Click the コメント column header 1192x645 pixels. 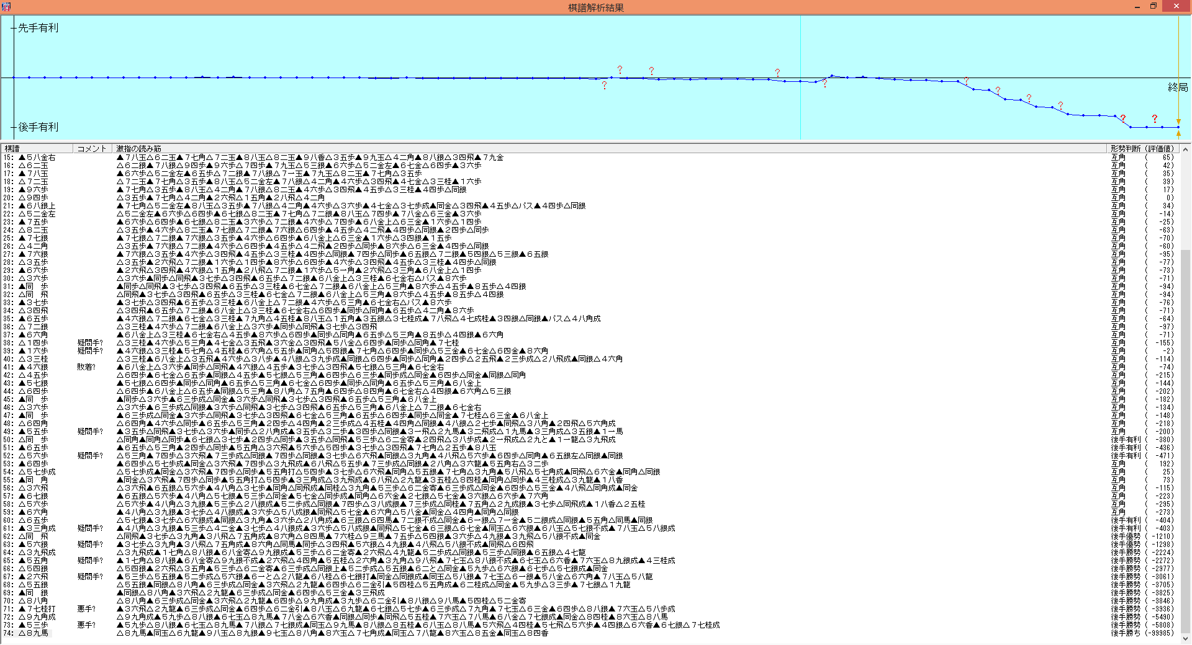(92, 149)
